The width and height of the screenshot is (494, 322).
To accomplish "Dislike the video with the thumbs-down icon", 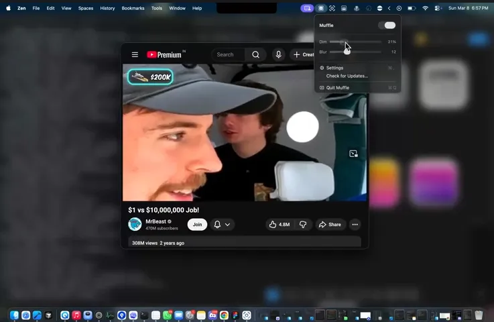I will tap(302, 225).
